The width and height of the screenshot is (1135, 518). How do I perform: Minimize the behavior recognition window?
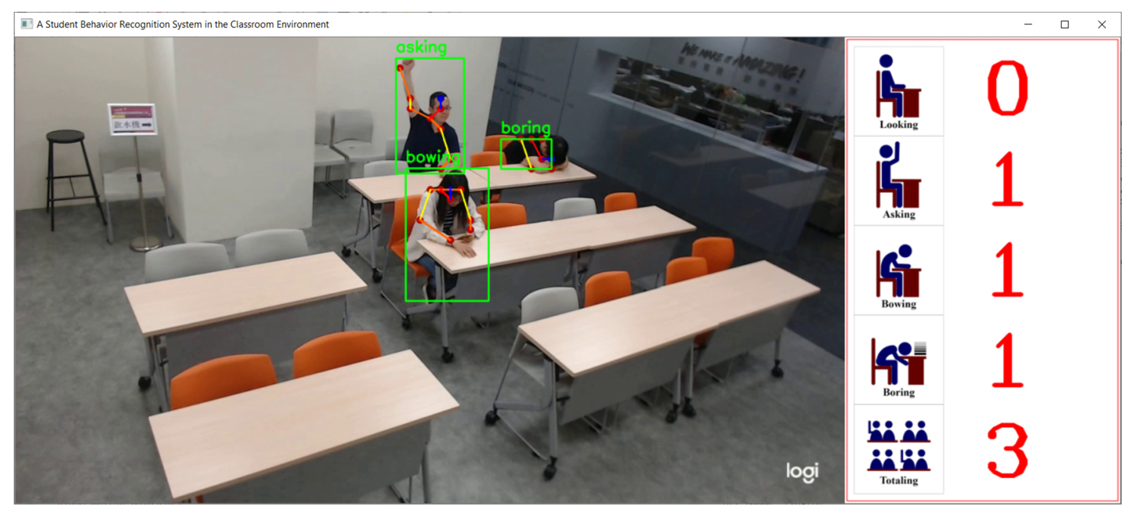pyautogui.click(x=1028, y=24)
